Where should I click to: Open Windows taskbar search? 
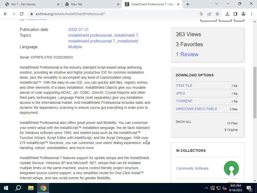pyautogui.click(x=18, y=188)
